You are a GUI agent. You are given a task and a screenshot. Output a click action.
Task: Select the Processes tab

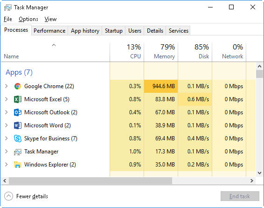(16, 30)
